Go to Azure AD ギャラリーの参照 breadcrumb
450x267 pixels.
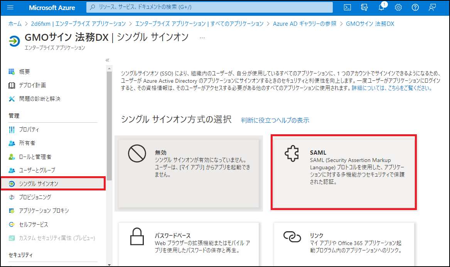305,24
